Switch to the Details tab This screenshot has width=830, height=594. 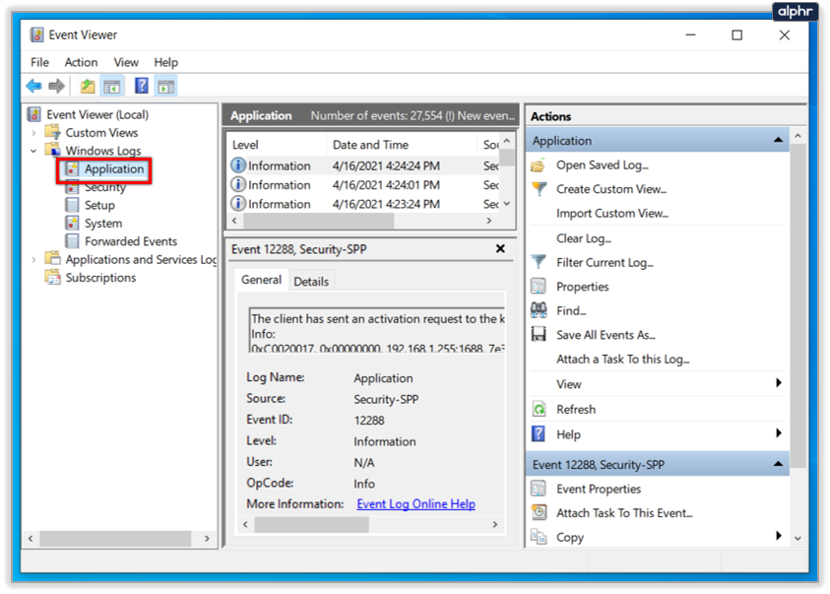pyautogui.click(x=311, y=281)
